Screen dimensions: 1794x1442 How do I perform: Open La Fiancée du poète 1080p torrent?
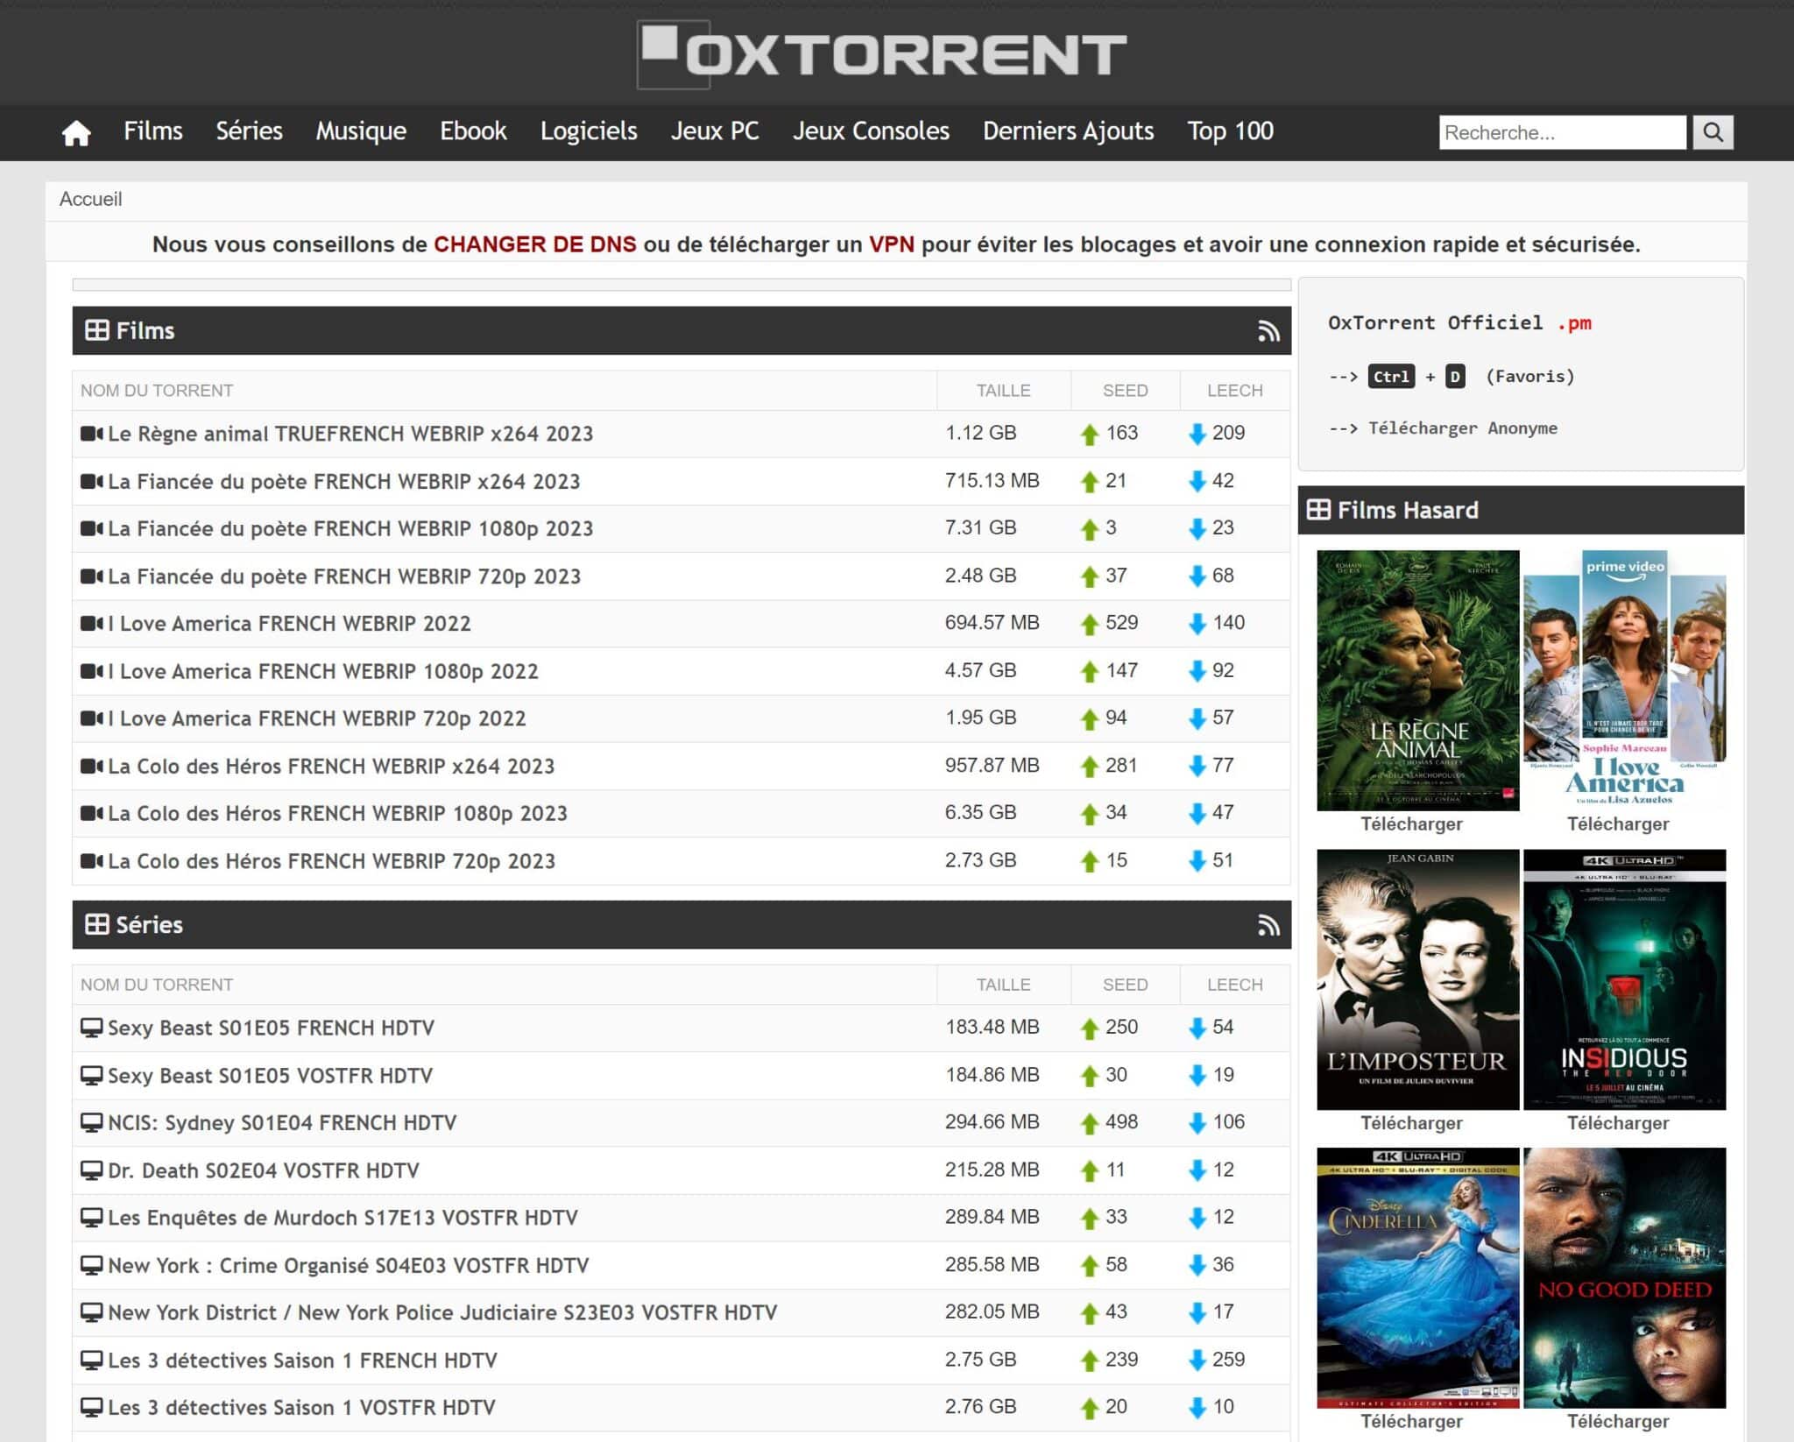pos(350,528)
